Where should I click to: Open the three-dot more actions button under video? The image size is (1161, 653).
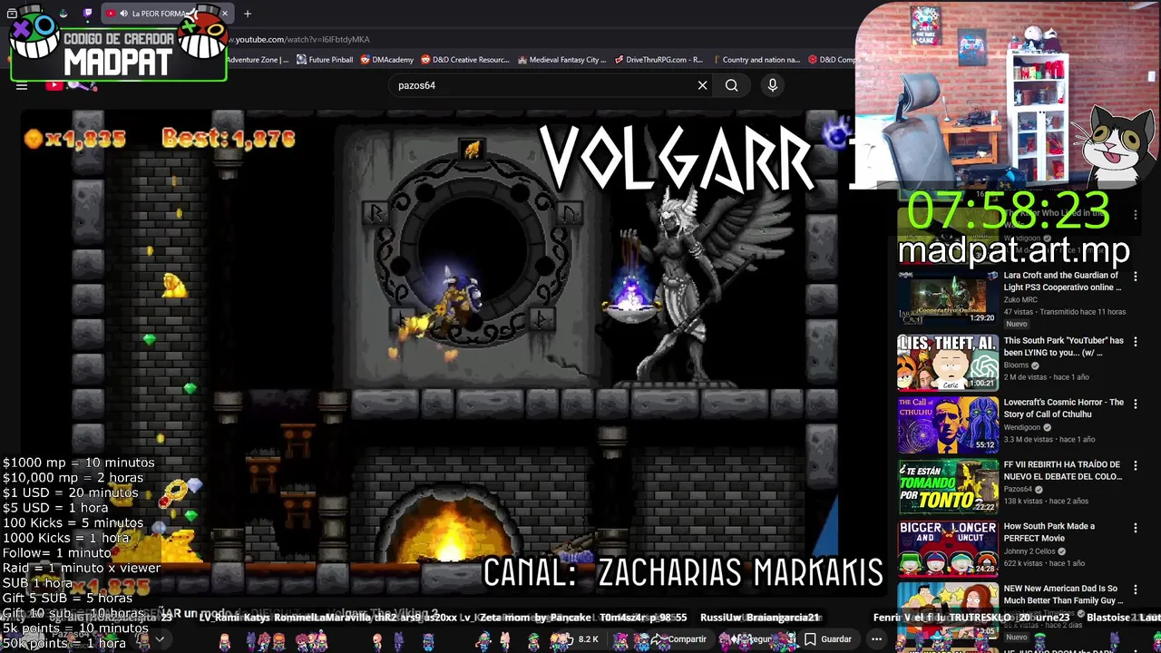click(876, 639)
